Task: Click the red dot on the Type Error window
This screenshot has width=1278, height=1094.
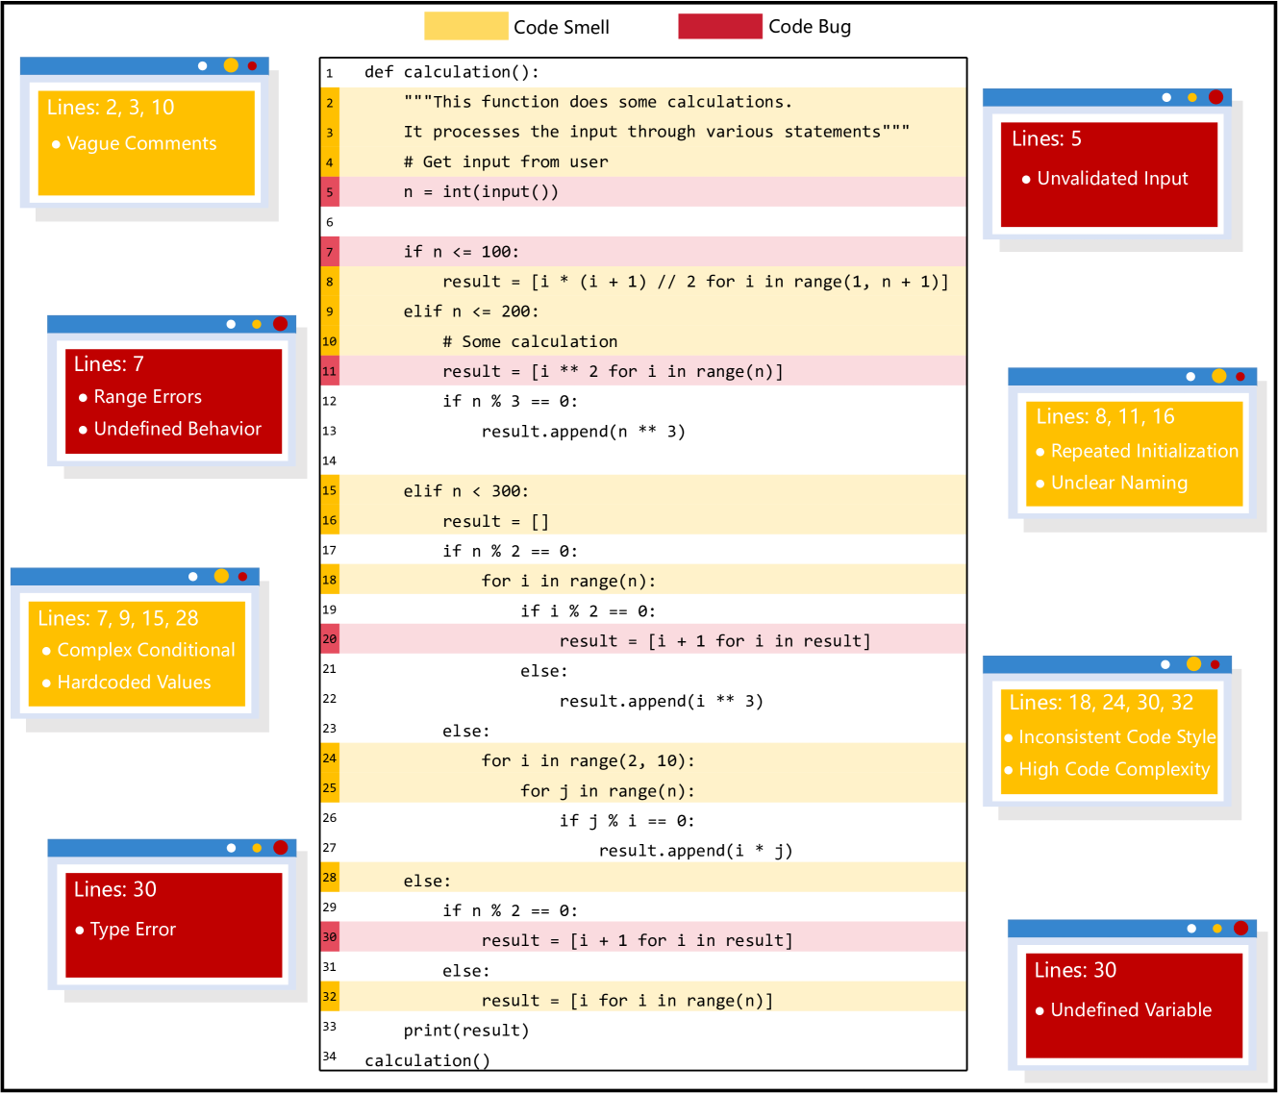Action: pyautogui.click(x=280, y=848)
